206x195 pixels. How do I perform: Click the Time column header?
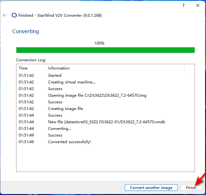31,68
